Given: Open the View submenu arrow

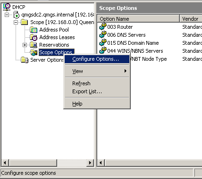Looking at the screenshot, I should [126, 71].
